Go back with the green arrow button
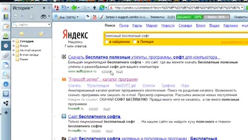Viewport: 248px width, 140px height. click(x=74, y=8)
